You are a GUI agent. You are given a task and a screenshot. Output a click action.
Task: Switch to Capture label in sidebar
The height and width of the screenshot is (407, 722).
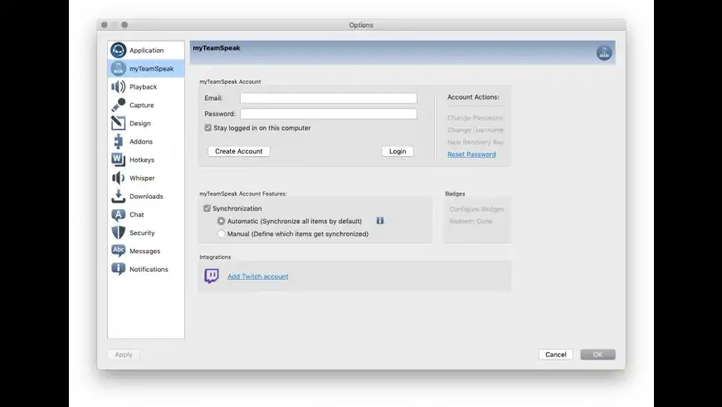[x=142, y=105]
